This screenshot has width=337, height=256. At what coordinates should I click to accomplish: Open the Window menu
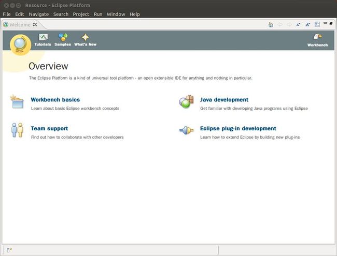tap(116, 14)
